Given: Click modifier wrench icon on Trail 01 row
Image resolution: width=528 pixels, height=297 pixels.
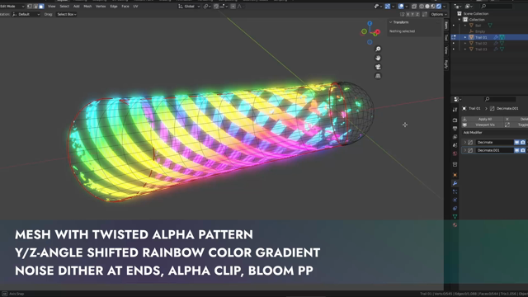Looking at the screenshot, I should point(496,37).
